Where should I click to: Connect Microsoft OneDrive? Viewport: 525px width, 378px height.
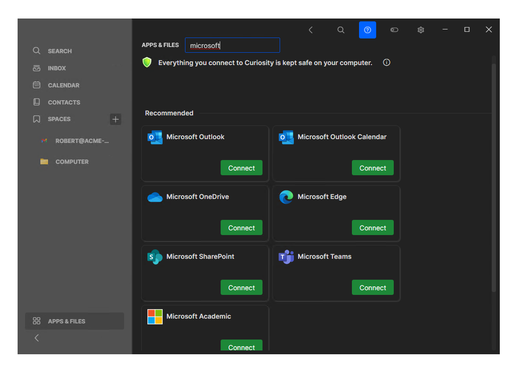[x=242, y=227]
